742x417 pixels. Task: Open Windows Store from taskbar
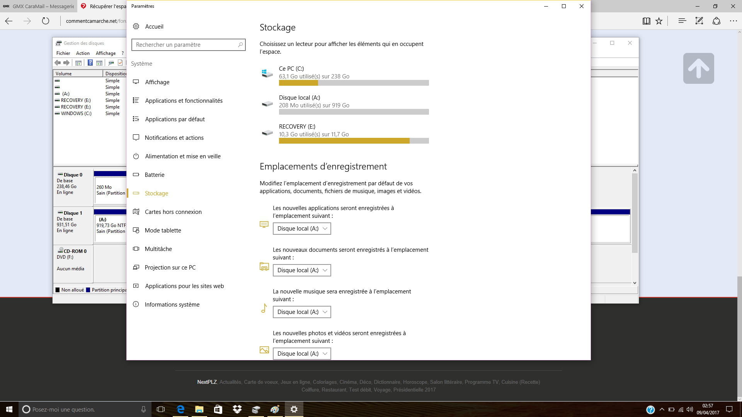click(218, 409)
